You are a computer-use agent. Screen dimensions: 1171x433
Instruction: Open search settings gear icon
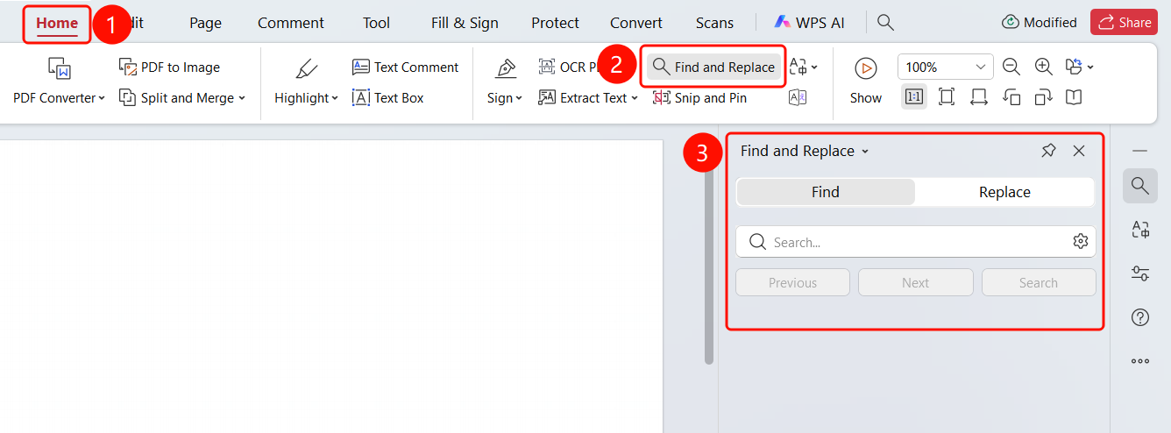click(x=1081, y=242)
